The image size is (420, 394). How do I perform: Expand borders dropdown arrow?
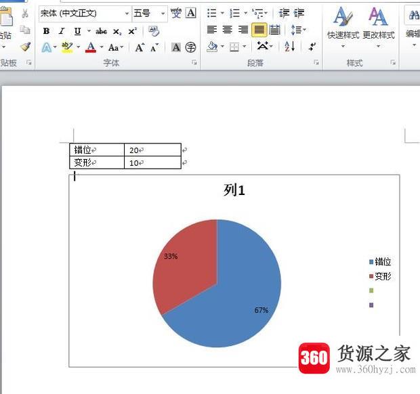pyautogui.click(x=245, y=46)
